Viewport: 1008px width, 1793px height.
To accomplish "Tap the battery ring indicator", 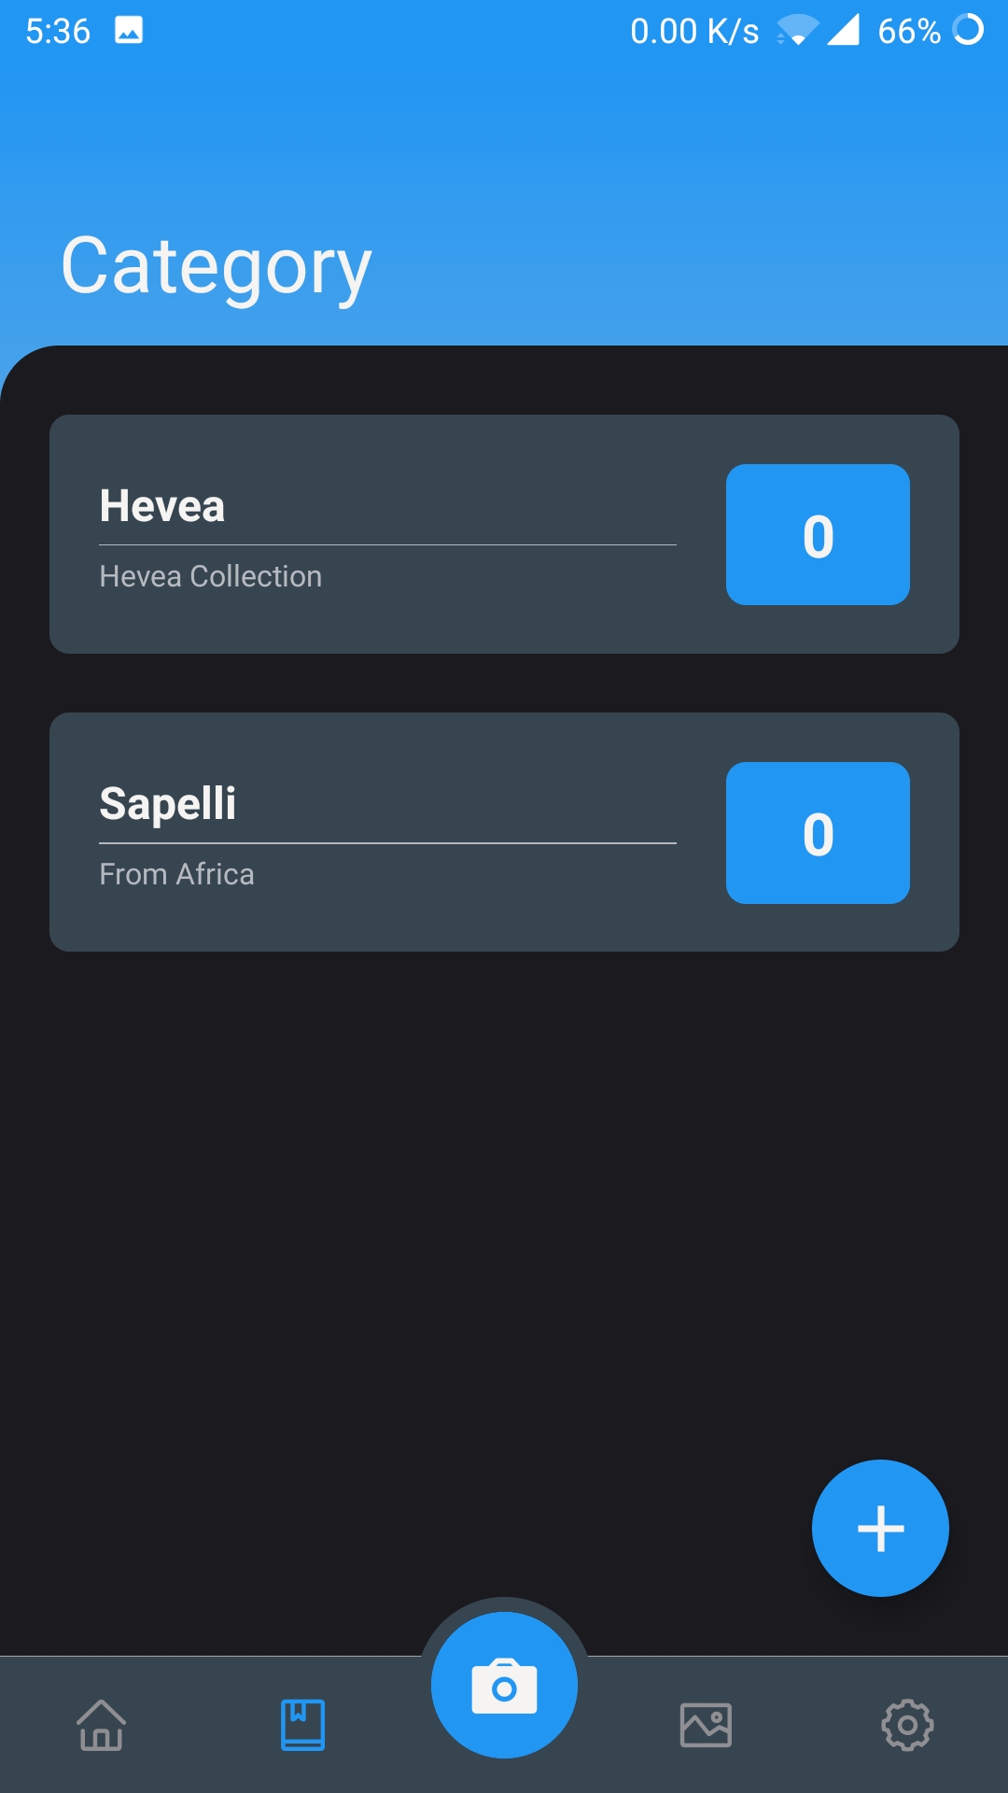I will pyautogui.click(x=968, y=30).
